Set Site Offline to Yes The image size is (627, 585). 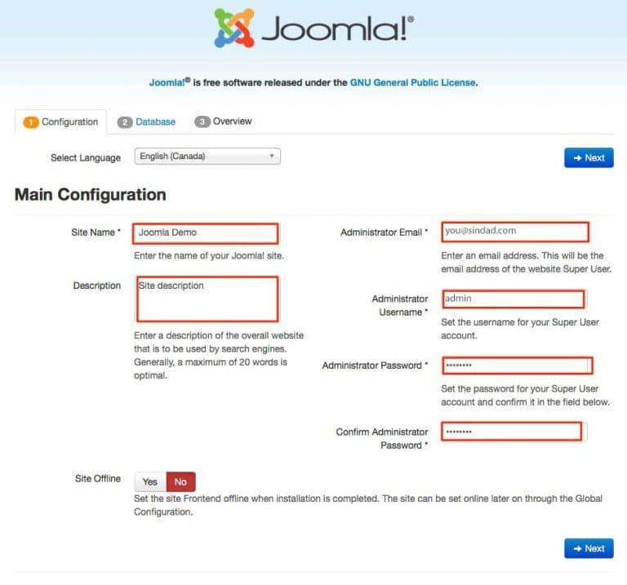tap(150, 482)
